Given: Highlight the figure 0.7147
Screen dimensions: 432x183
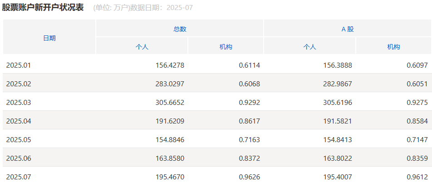Looking at the screenshot, I should 417,140.
